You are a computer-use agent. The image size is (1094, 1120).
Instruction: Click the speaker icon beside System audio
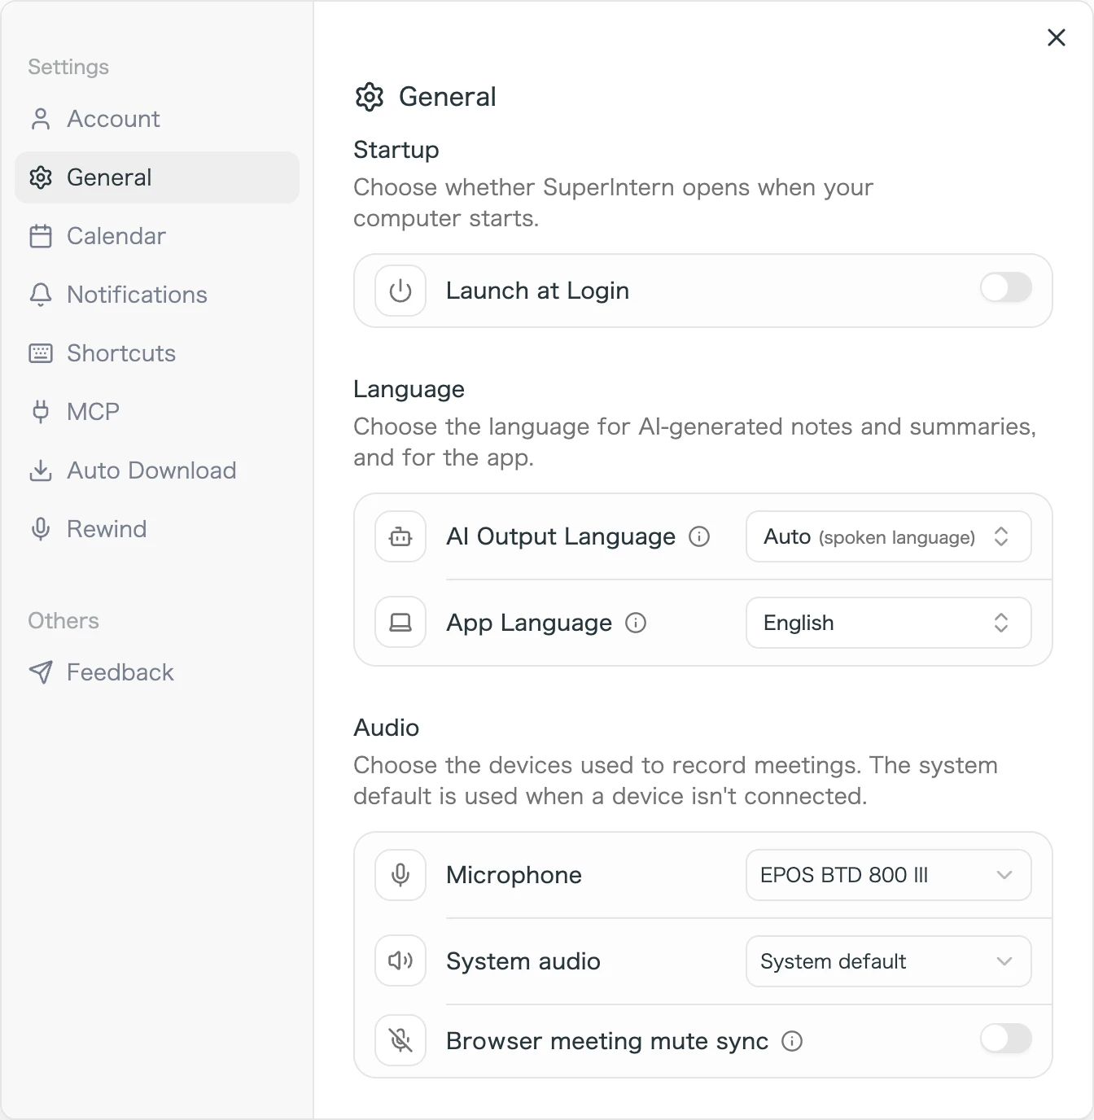(x=400, y=961)
